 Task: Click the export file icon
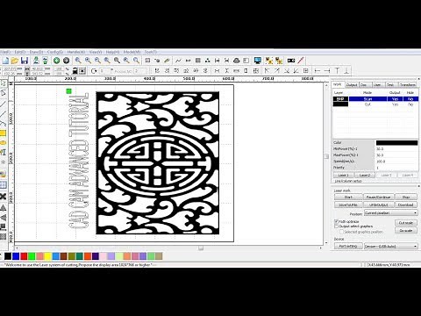45,61
